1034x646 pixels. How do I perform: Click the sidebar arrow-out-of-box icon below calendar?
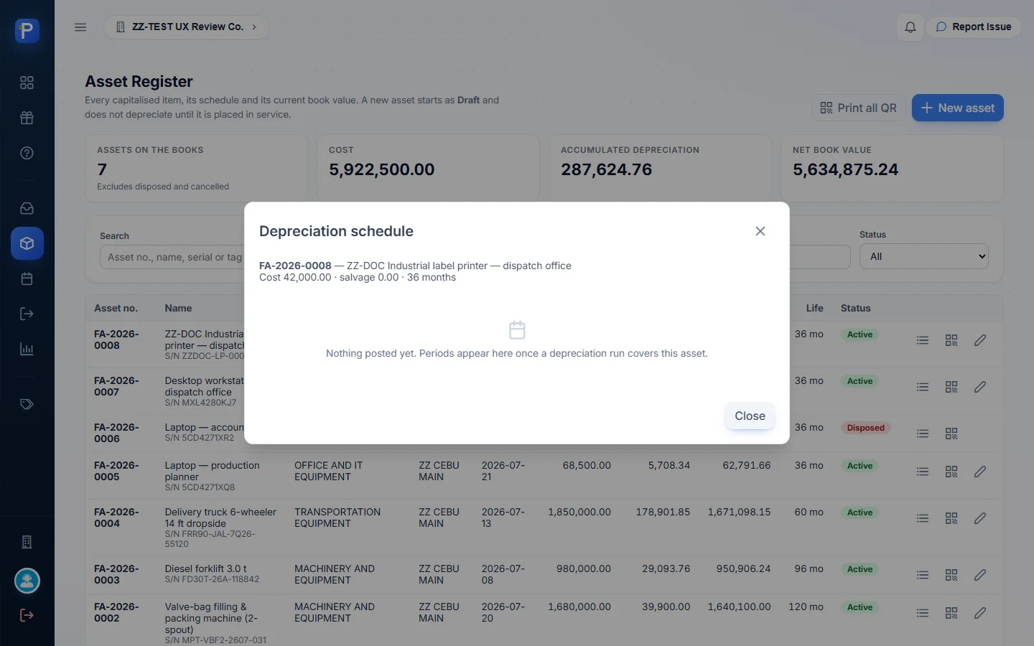click(27, 314)
